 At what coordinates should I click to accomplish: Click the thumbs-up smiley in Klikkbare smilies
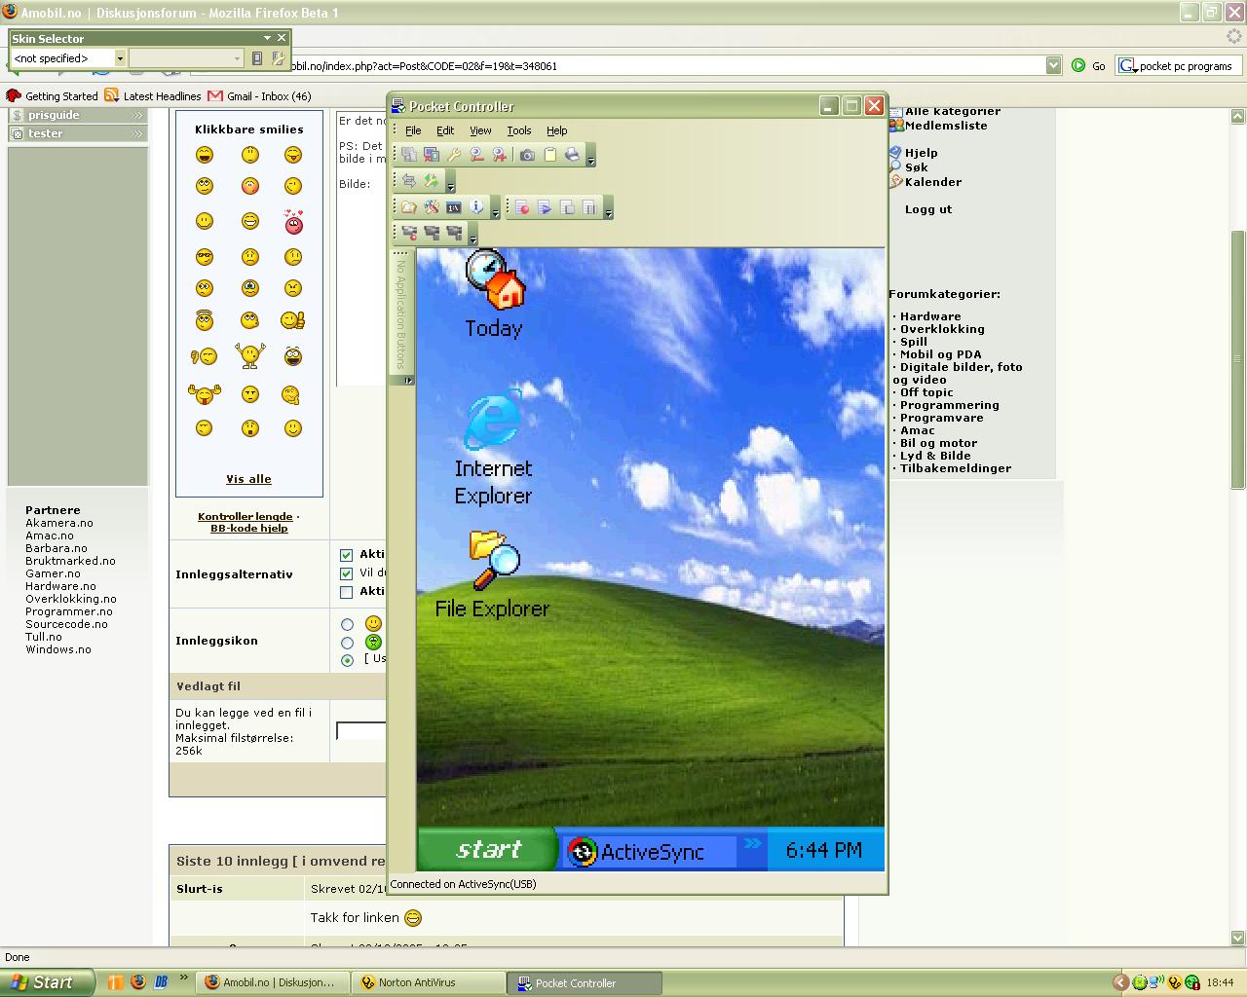point(292,319)
